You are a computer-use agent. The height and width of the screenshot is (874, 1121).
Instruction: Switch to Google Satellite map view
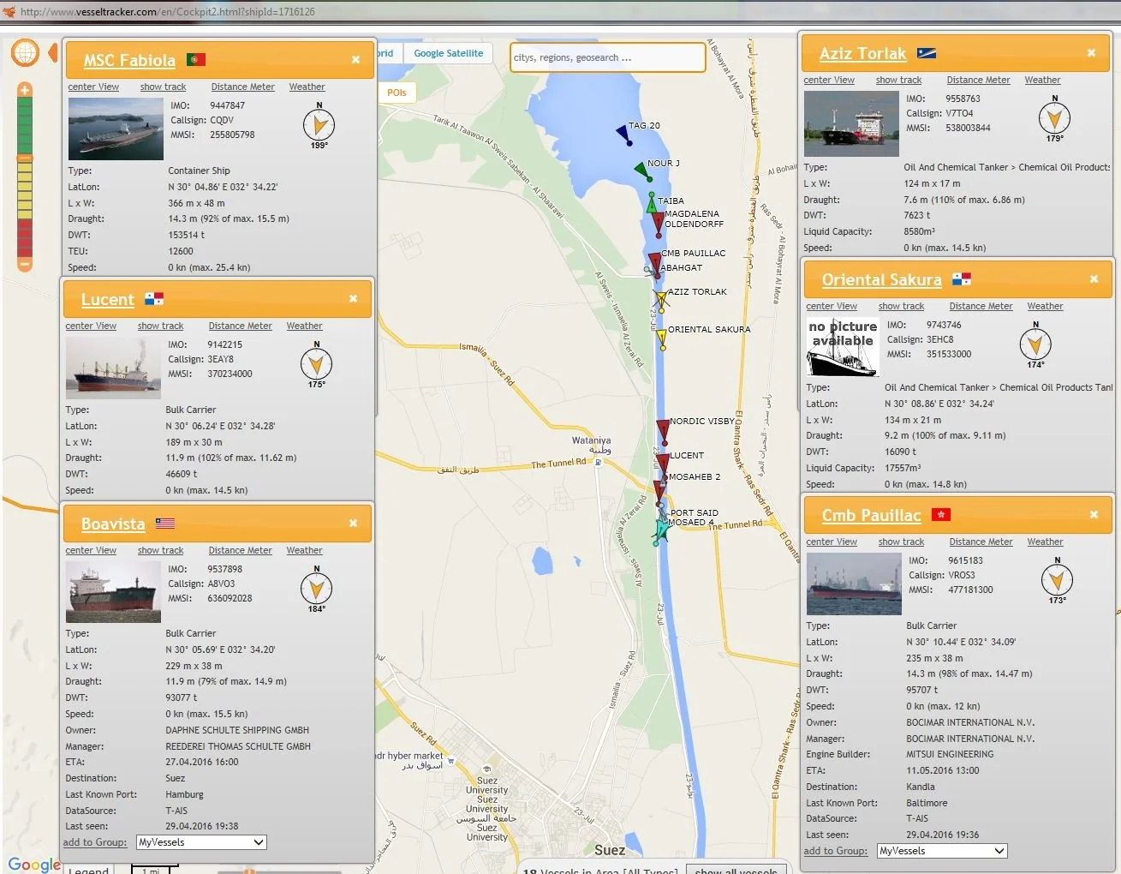(449, 52)
